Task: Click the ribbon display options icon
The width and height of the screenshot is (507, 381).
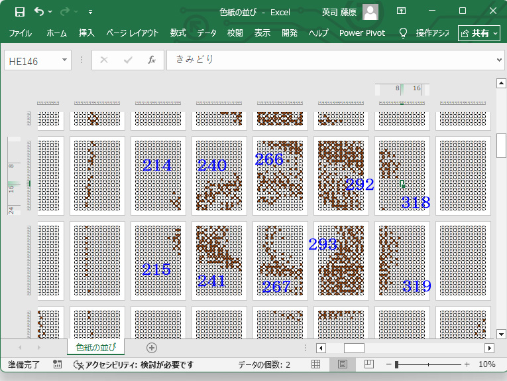Action: (402, 11)
